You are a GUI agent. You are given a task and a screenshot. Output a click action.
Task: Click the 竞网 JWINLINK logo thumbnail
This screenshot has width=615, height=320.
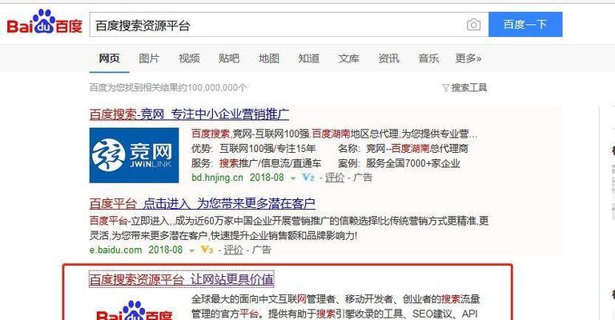point(135,155)
